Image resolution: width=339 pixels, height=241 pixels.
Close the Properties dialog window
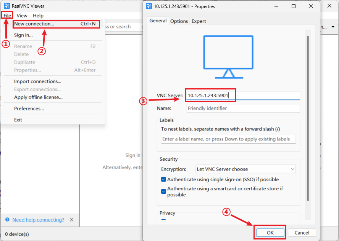(311, 6)
